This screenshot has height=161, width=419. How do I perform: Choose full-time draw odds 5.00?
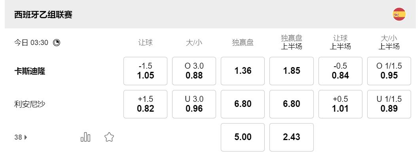243,137
